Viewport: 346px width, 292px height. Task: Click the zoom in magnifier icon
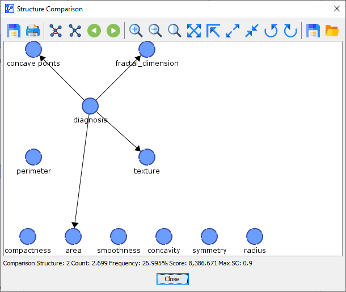[136, 31]
